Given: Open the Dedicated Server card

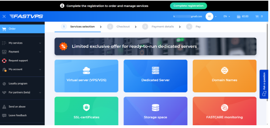Looking at the screenshot, I should pyautogui.click(x=155, y=76).
